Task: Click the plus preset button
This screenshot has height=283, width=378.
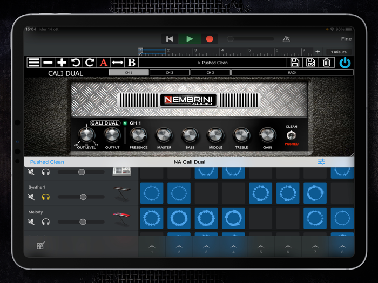Action: tap(62, 63)
